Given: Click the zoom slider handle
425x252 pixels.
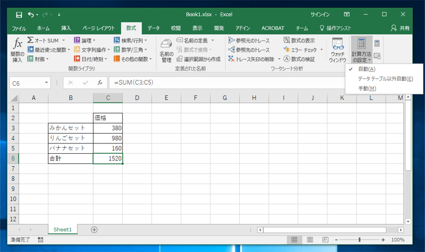Looking at the screenshot, I should click(360, 240).
